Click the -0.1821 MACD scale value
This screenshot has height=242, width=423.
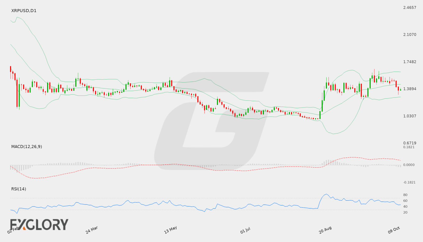tap(409, 182)
